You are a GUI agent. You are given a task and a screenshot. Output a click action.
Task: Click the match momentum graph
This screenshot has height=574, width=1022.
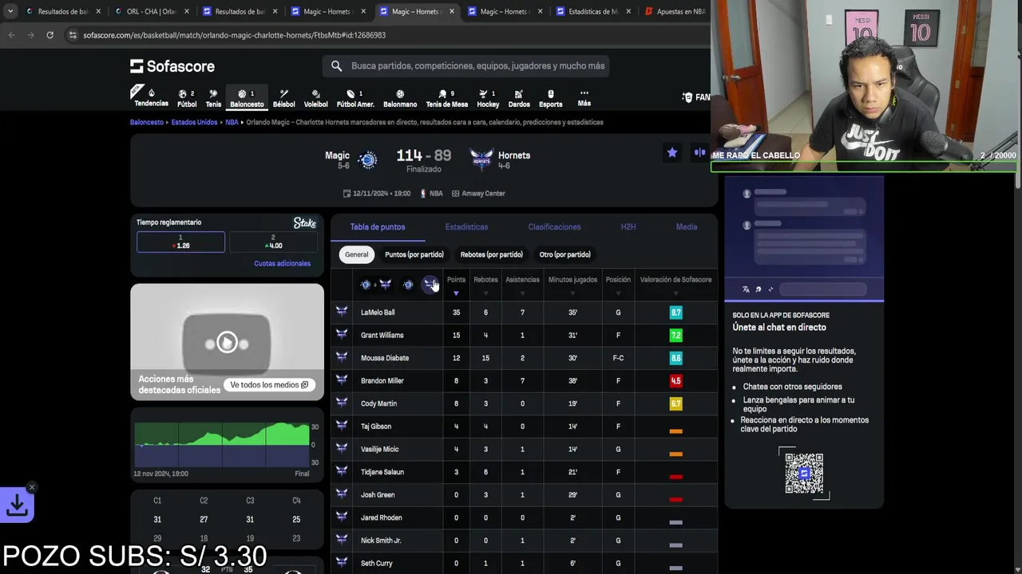click(x=222, y=445)
